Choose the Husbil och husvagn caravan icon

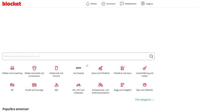(34, 85)
